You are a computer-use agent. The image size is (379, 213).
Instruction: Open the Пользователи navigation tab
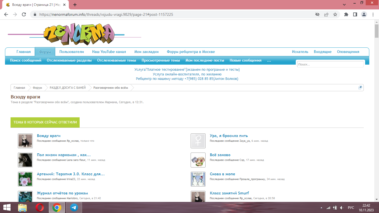[x=72, y=52]
